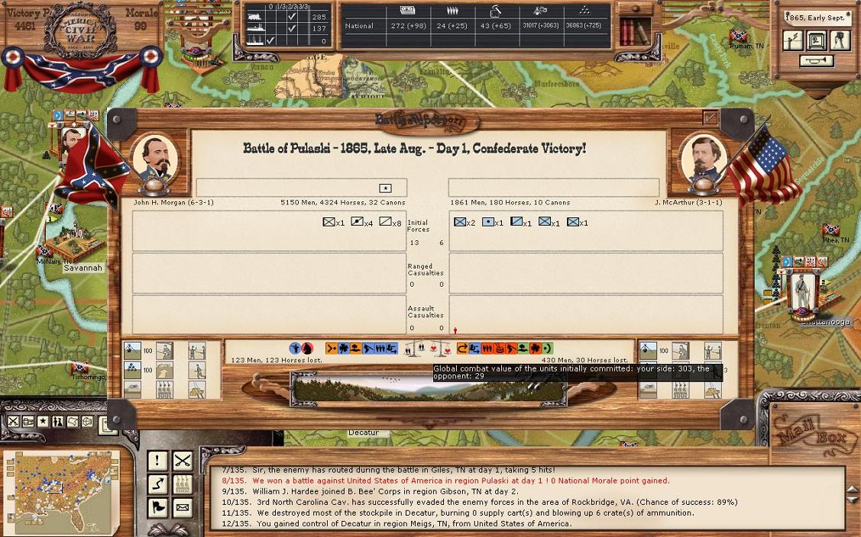861x537 pixels.
Task: Select the exclamation mark message filter
Action: tap(157, 460)
